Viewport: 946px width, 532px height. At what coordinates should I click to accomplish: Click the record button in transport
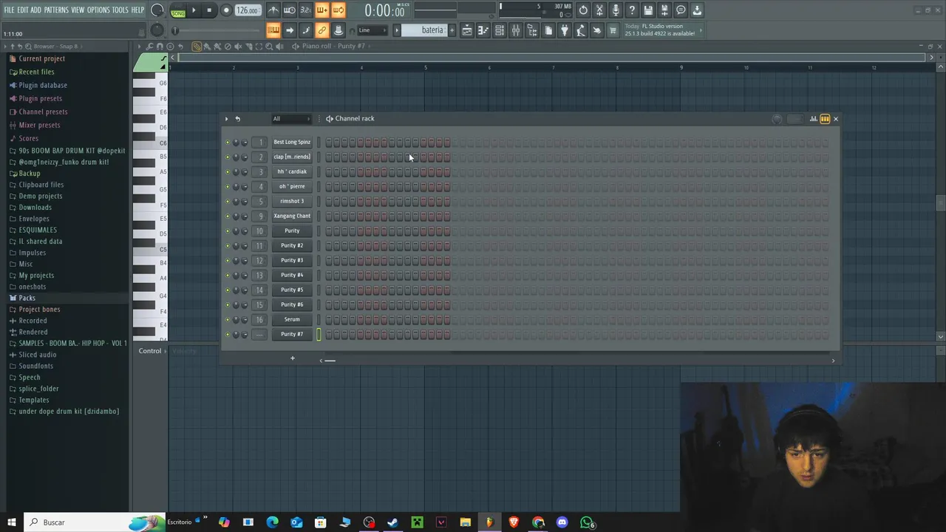[x=226, y=10]
